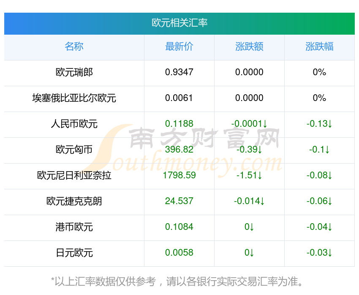
Task: Click the change percent -0.03↓
Action: point(319,253)
